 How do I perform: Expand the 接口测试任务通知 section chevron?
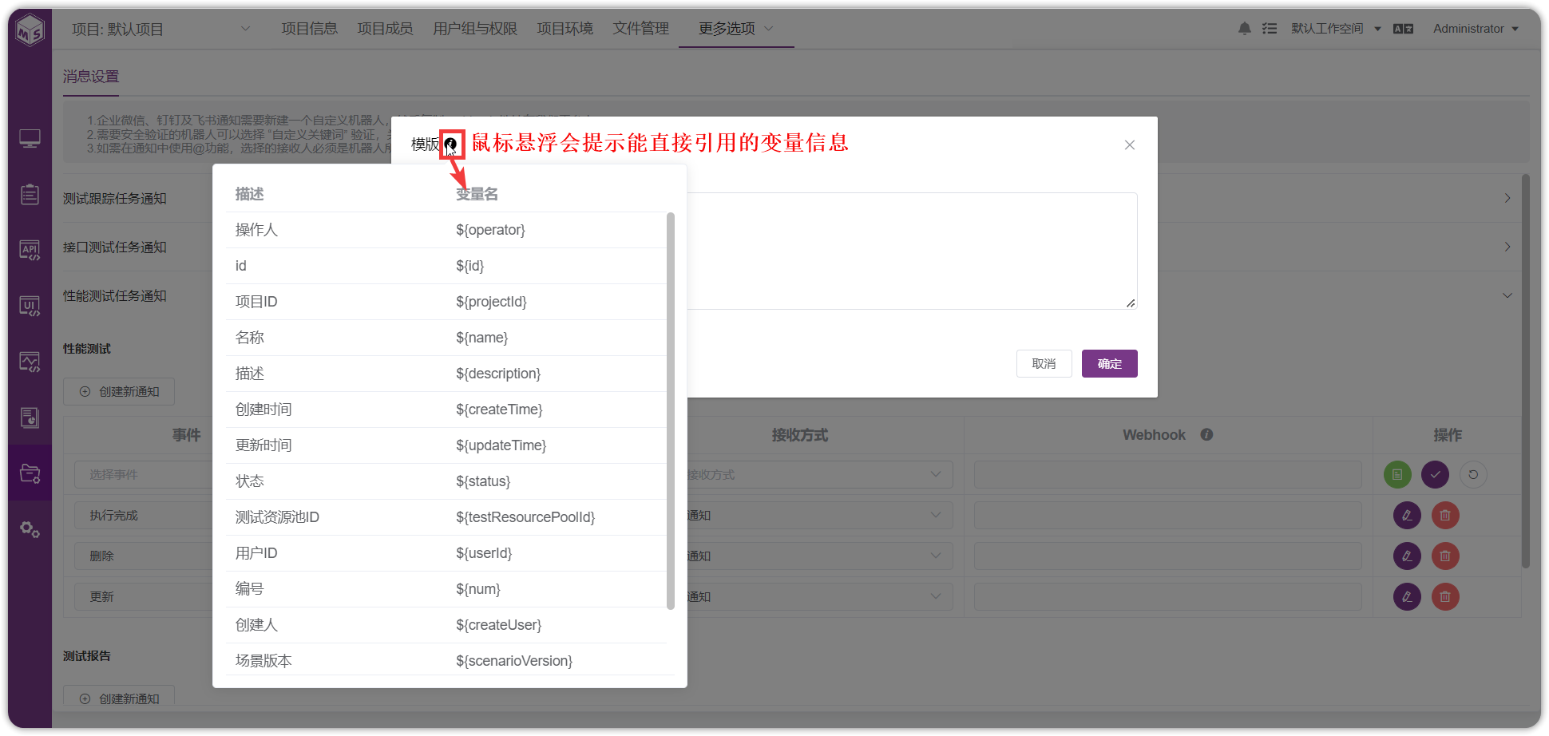(x=1507, y=247)
